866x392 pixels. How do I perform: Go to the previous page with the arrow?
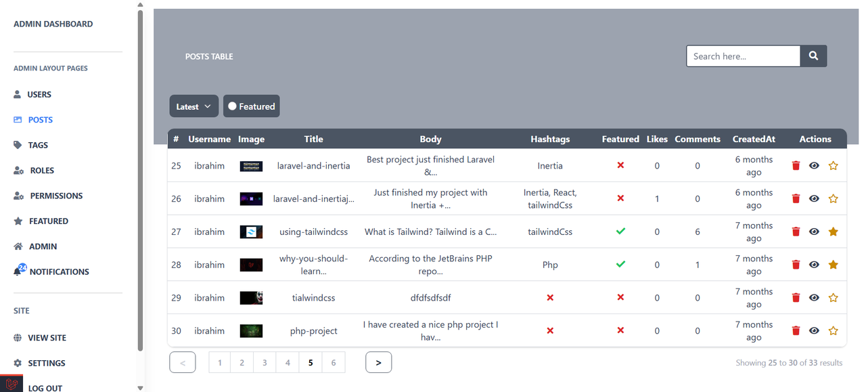(183, 362)
